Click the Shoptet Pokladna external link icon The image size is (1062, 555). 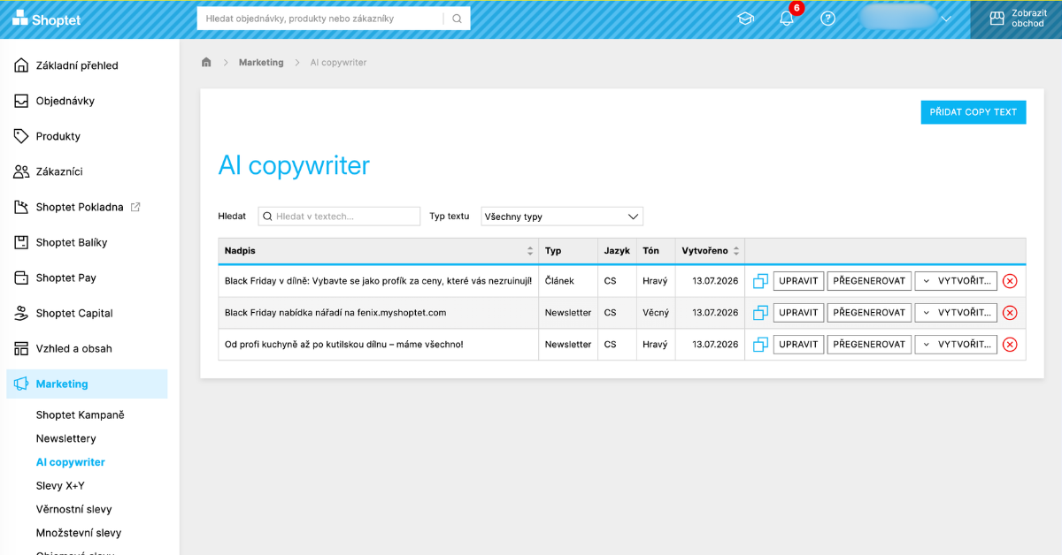tap(135, 207)
